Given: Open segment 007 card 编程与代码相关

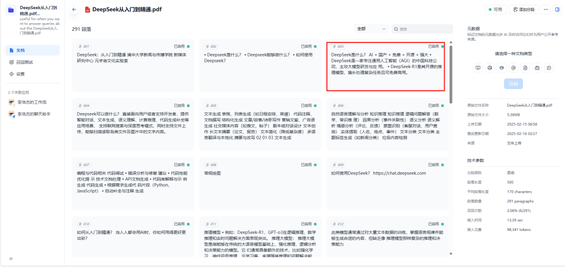Looking at the screenshot, I should [133, 184].
